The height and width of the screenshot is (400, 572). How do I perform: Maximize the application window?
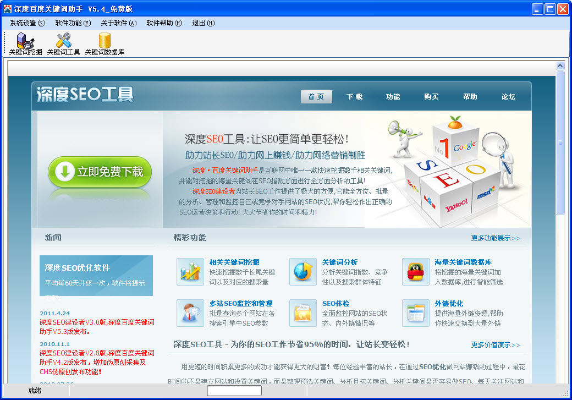pos(550,9)
